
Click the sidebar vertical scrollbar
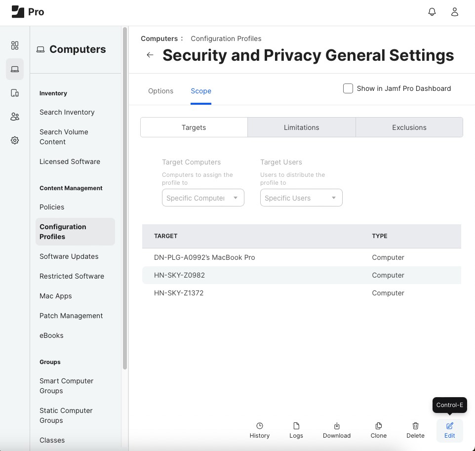(125, 198)
